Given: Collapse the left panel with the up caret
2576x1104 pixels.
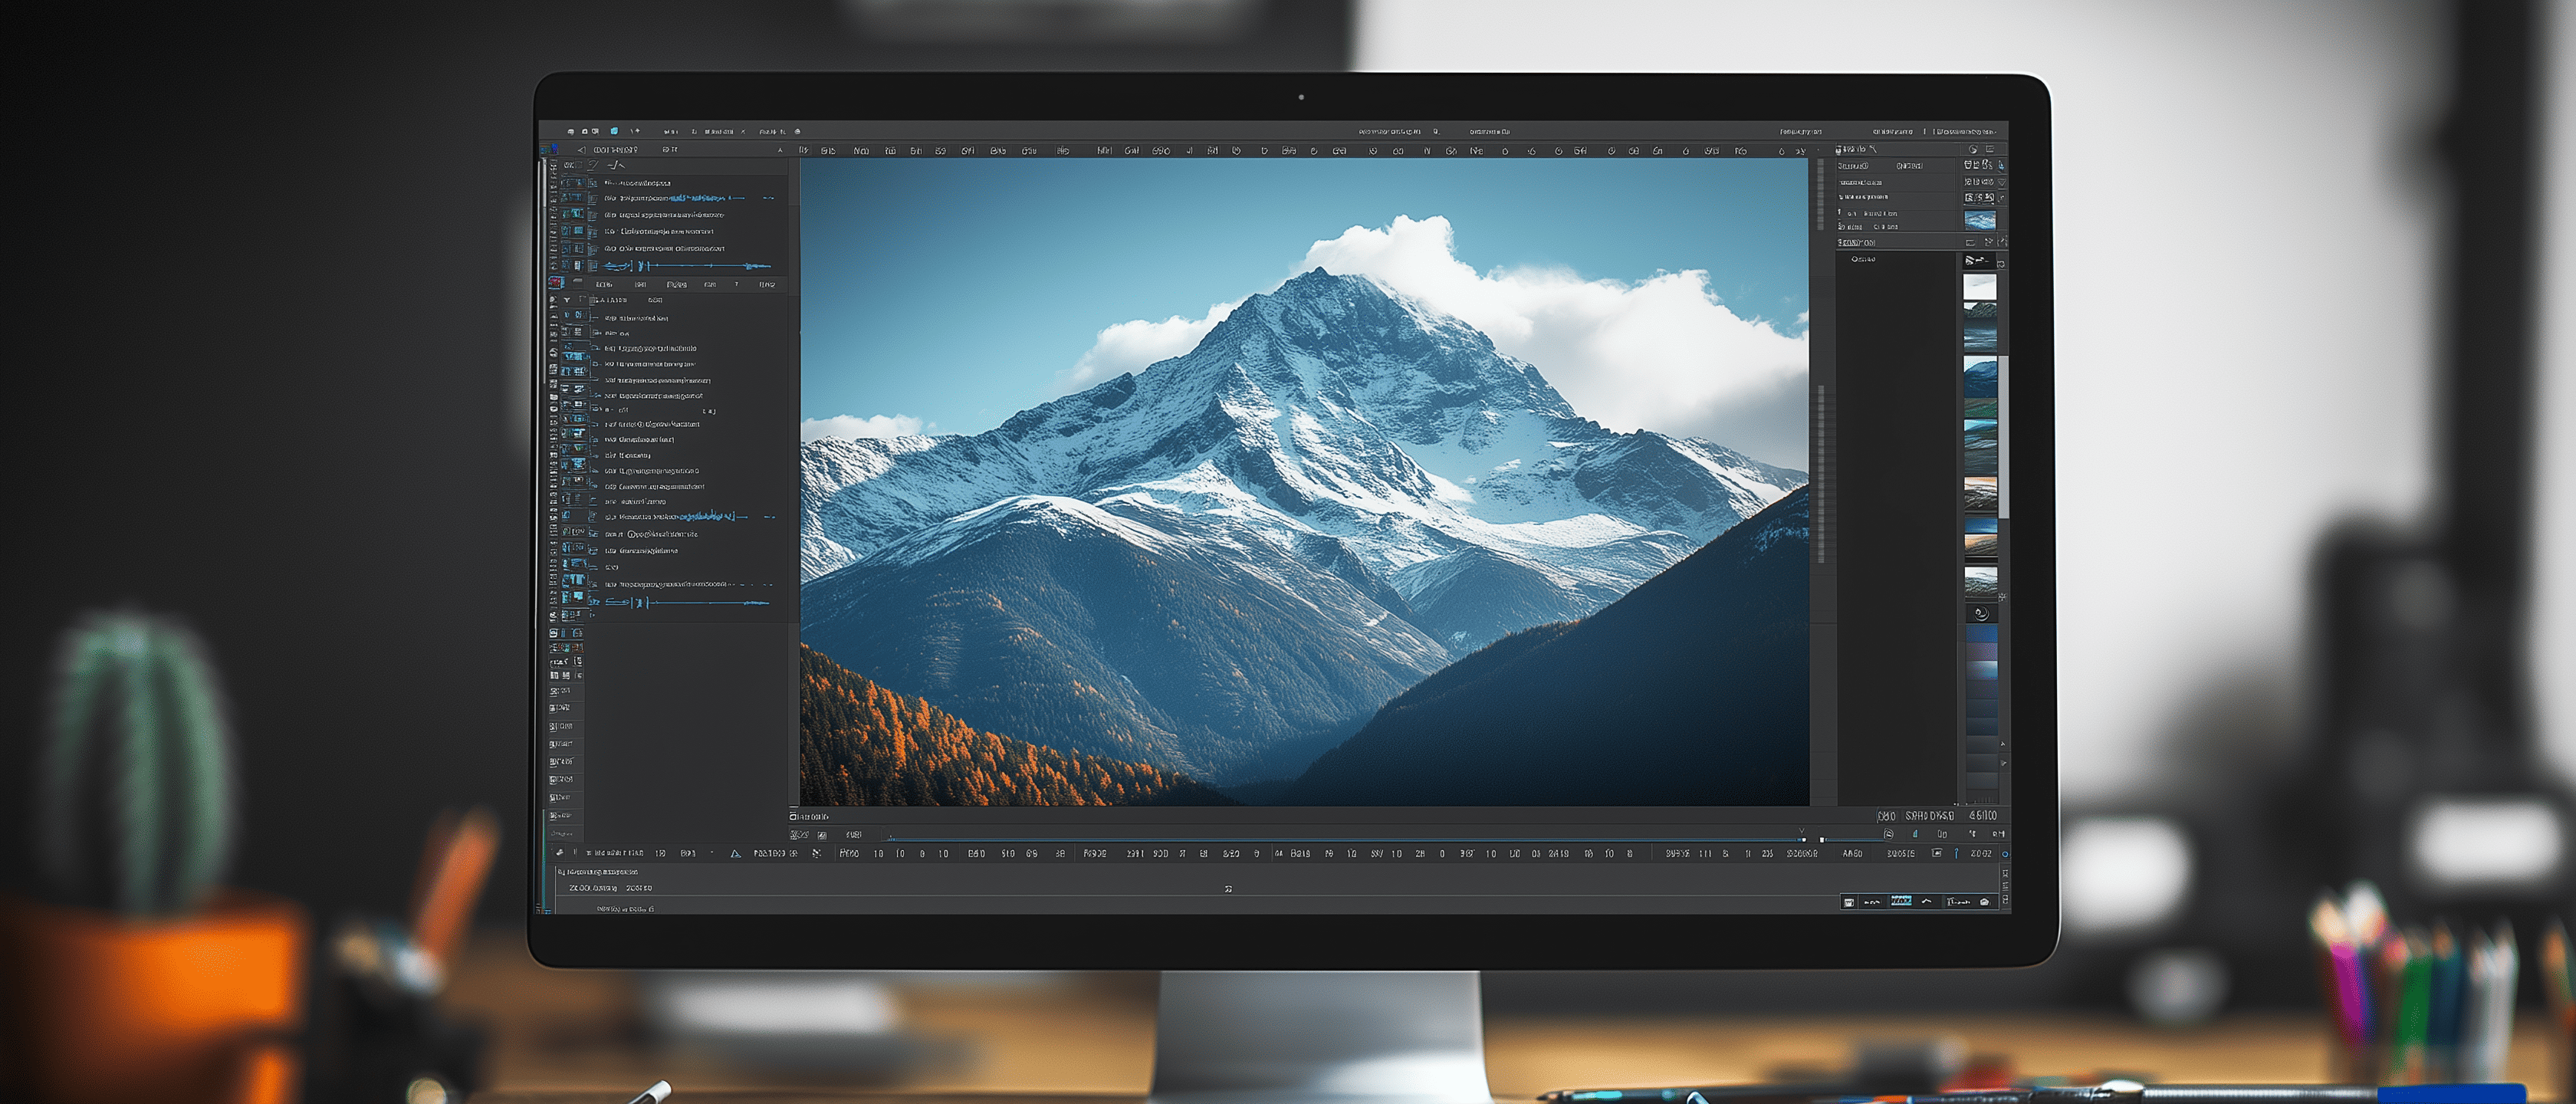Looking at the screenshot, I should pos(780,150).
